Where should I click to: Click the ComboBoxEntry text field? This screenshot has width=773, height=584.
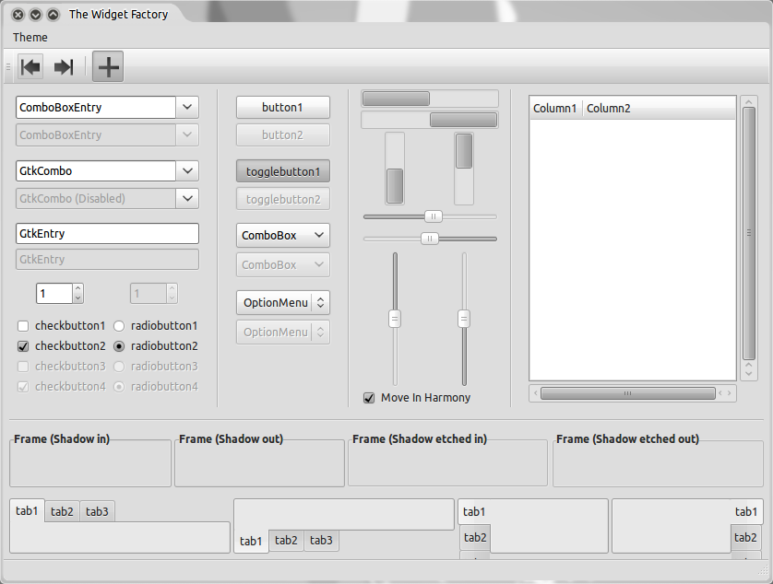click(96, 108)
